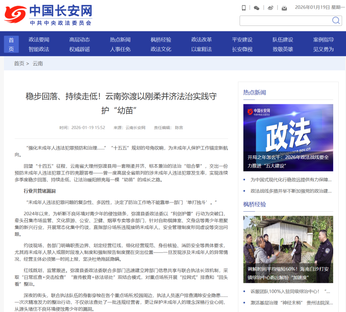Open the 海南白沙 mediation photo thumbnail
346x312 pixels.
pos(288,249)
